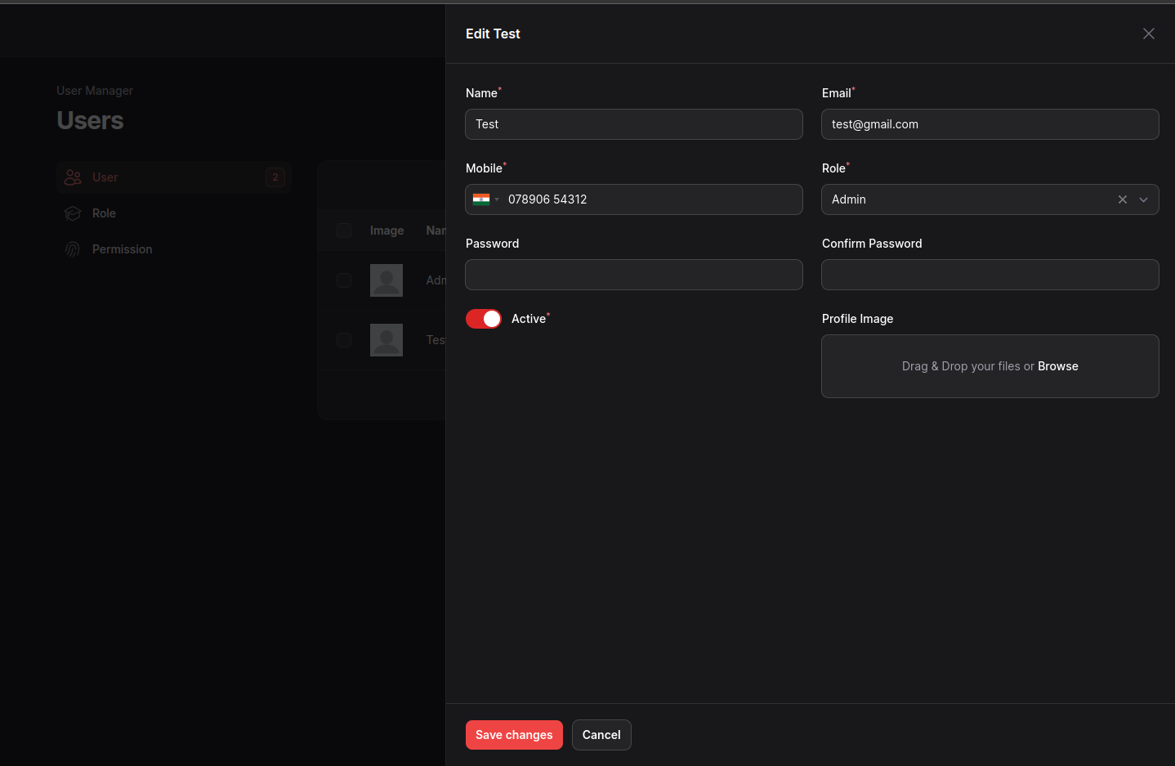The image size is (1175, 766).
Task: Click the user count badge next to User
Action: 275,177
